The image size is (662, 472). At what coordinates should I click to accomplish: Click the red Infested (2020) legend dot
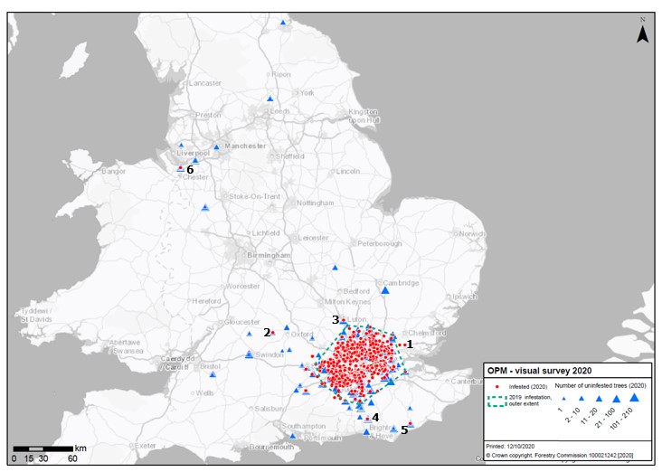coord(496,386)
